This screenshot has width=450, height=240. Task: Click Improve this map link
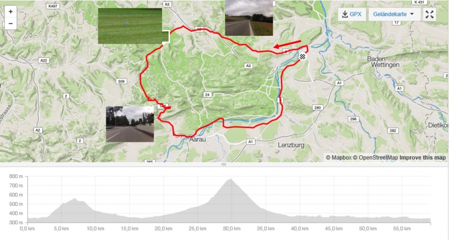click(x=422, y=158)
